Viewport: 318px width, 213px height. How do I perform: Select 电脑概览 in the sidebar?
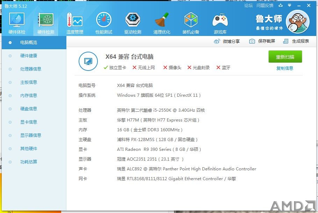point(34,43)
